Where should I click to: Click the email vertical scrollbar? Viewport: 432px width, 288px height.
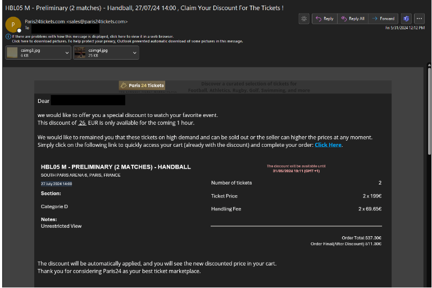coord(429,110)
